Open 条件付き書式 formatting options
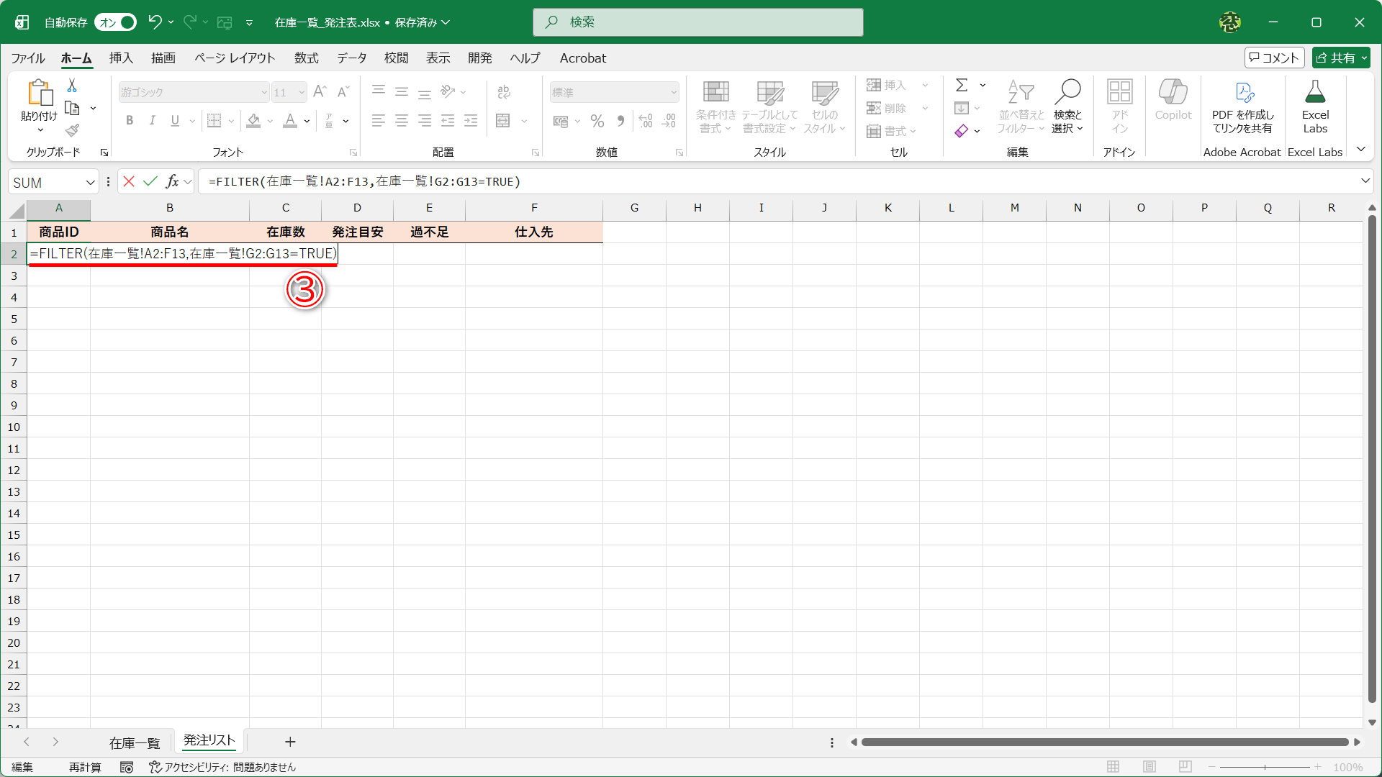The width and height of the screenshot is (1382, 777). (x=715, y=106)
